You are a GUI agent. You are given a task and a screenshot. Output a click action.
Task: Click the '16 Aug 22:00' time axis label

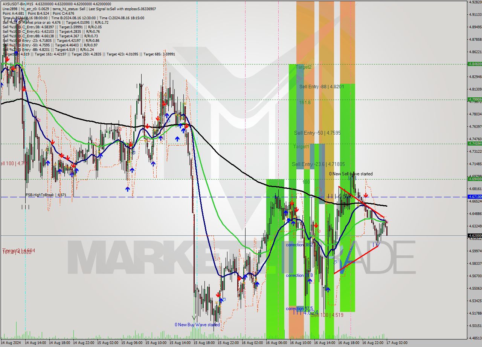[x=373, y=343]
